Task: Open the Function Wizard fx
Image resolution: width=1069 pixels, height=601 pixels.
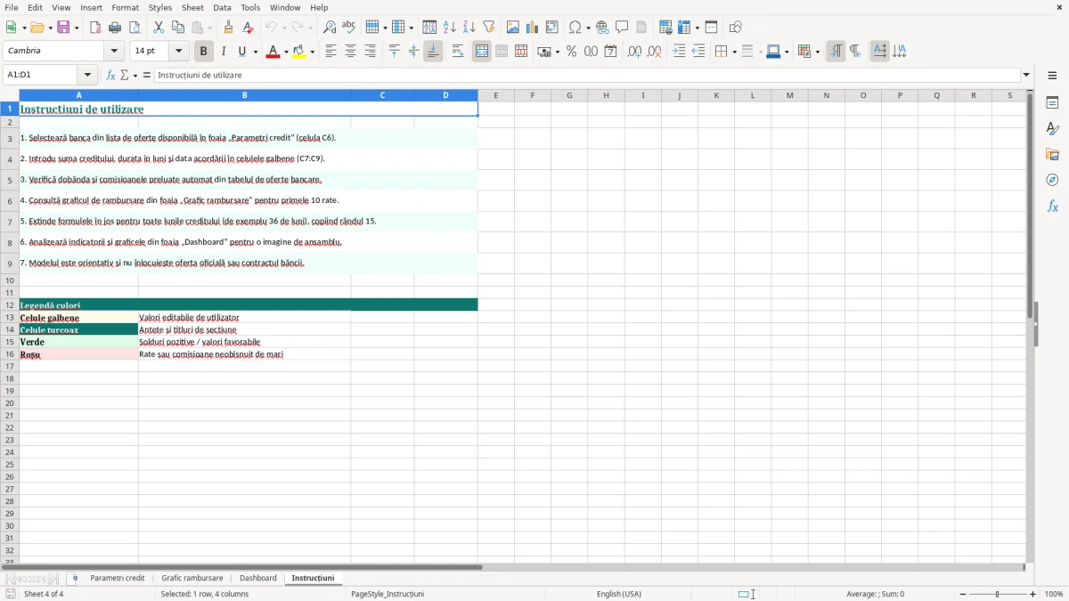Action: pos(110,76)
